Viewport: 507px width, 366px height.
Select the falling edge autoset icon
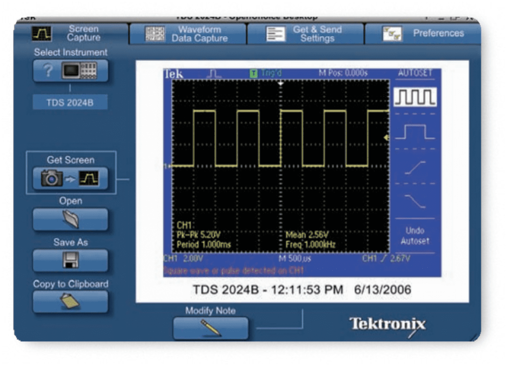point(415,200)
